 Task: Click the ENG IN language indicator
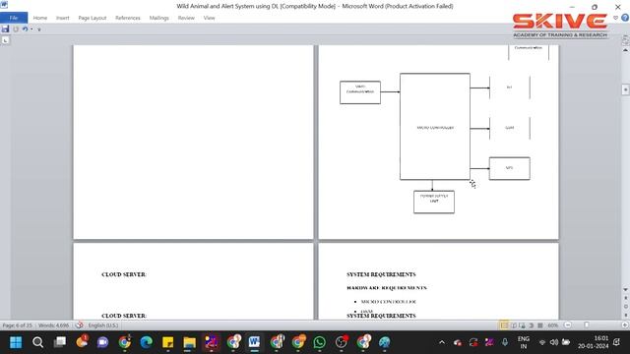pyautogui.click(x=523, y=342)
